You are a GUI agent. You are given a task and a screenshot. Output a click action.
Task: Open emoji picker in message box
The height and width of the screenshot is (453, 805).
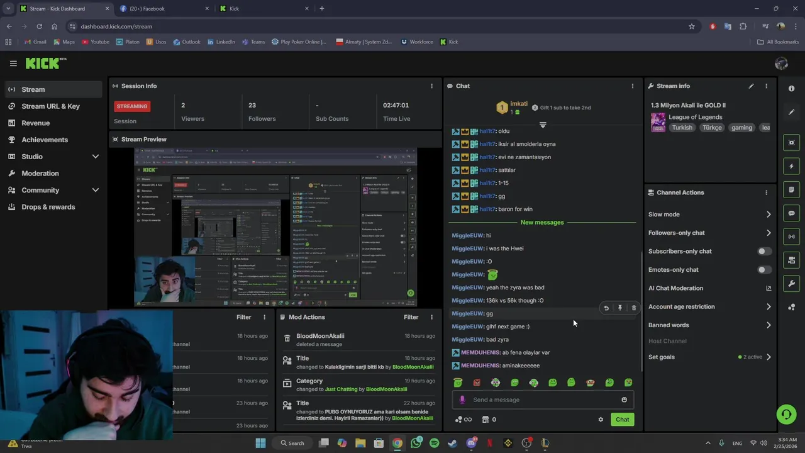coord(624,400)
